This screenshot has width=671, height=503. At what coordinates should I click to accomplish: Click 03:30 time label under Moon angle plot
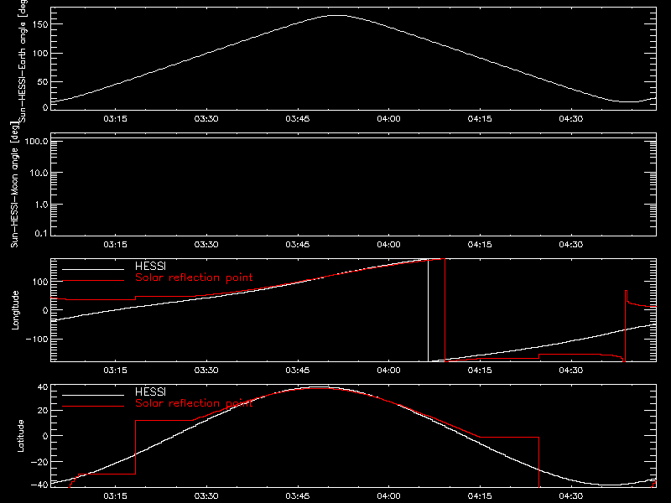[x=206, y=245]
